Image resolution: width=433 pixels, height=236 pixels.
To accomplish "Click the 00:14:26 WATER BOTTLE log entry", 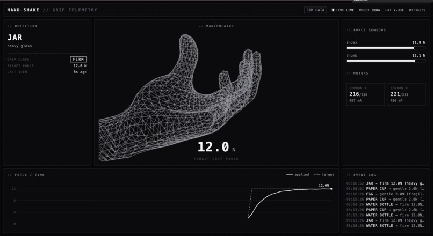I will [x=385, y=204].
